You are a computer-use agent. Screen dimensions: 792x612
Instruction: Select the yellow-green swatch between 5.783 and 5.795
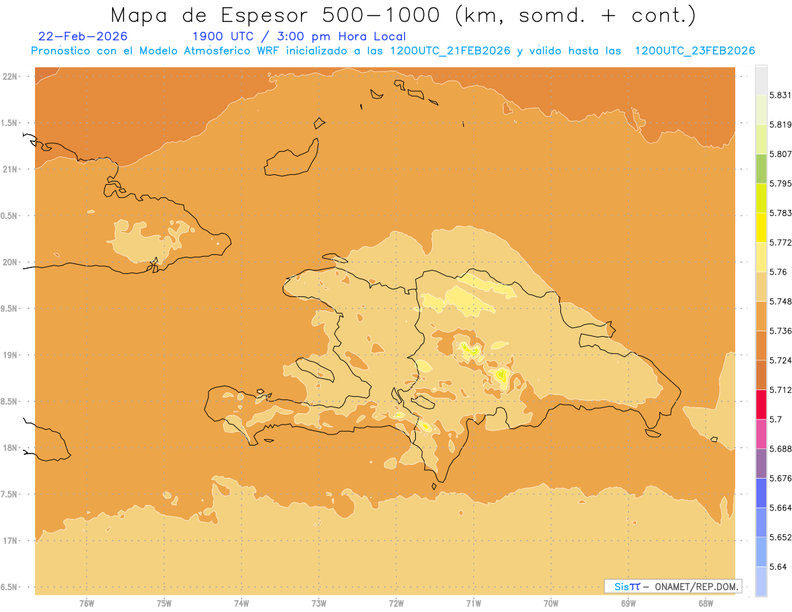point(761,198)
